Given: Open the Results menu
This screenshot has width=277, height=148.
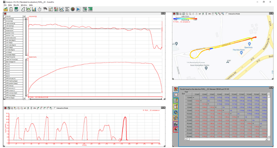Looking at the screenshot, I should click(x=16, y=5).
